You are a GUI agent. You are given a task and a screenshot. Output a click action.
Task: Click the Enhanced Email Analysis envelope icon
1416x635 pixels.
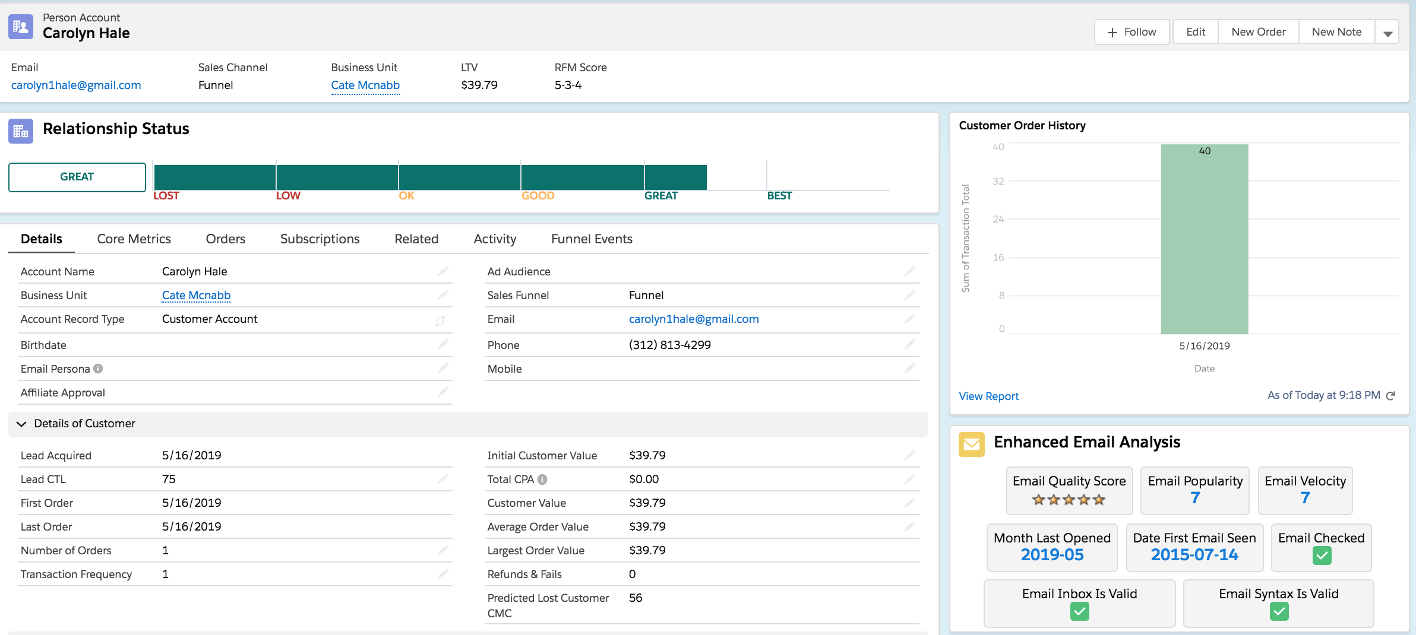[972, 444]
